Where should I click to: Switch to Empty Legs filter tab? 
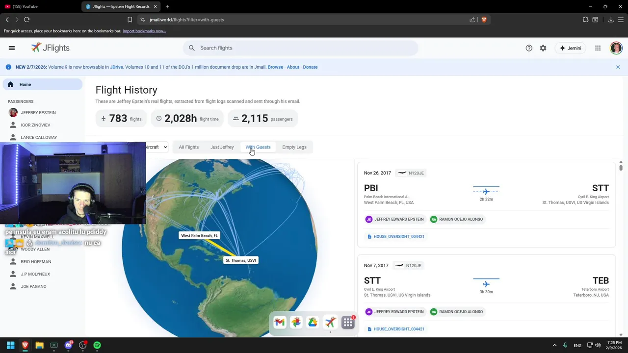click(x=294, y=147)
